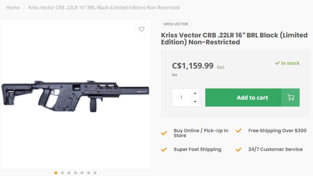
Task: Click the quantity input field
Action: [181, 97]
